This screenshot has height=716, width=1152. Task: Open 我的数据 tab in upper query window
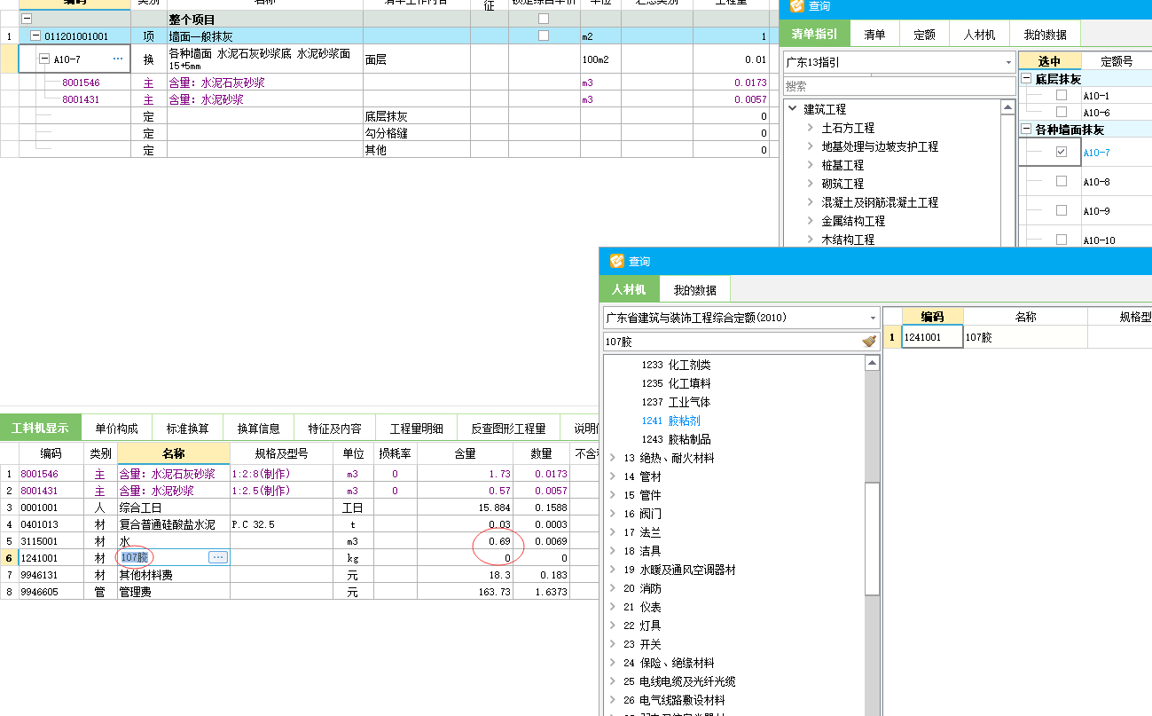coord(1045,35)
